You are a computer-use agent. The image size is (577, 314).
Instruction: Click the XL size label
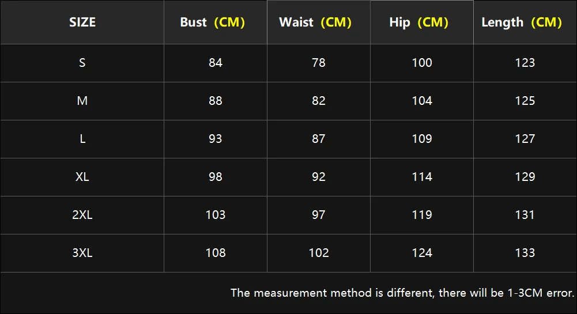[82, 177]
